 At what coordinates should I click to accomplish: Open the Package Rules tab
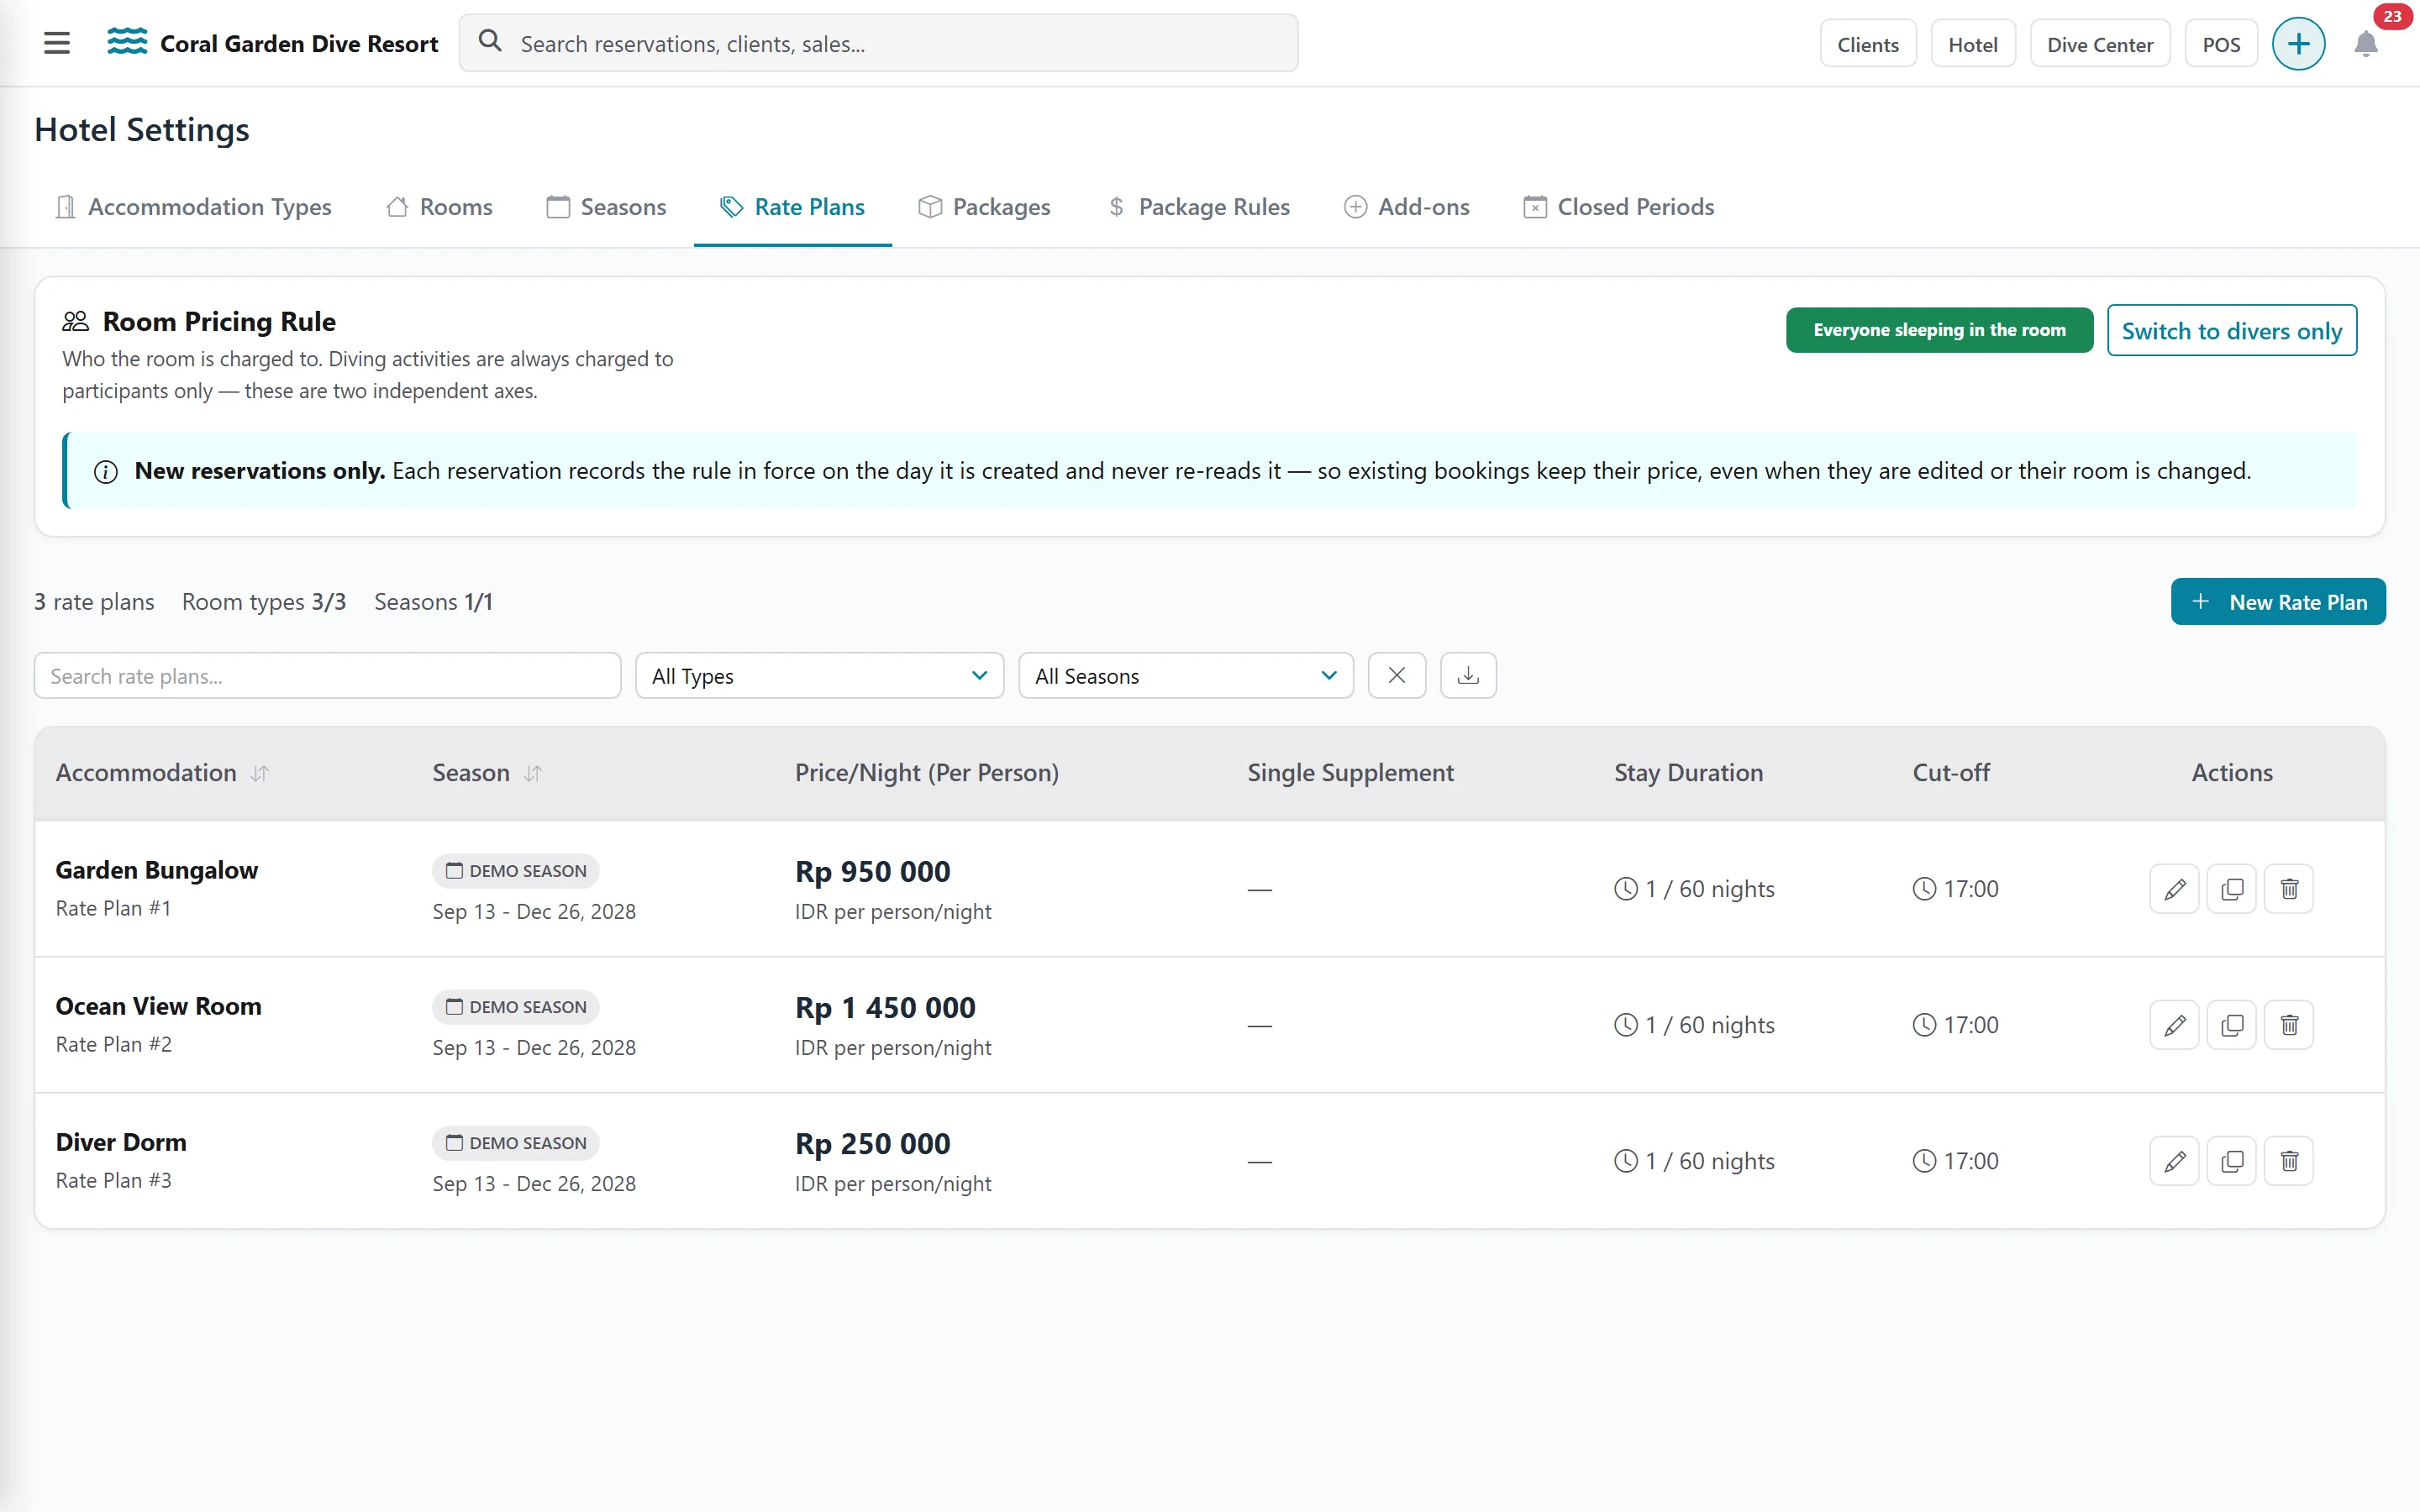tap(1198, 207)
